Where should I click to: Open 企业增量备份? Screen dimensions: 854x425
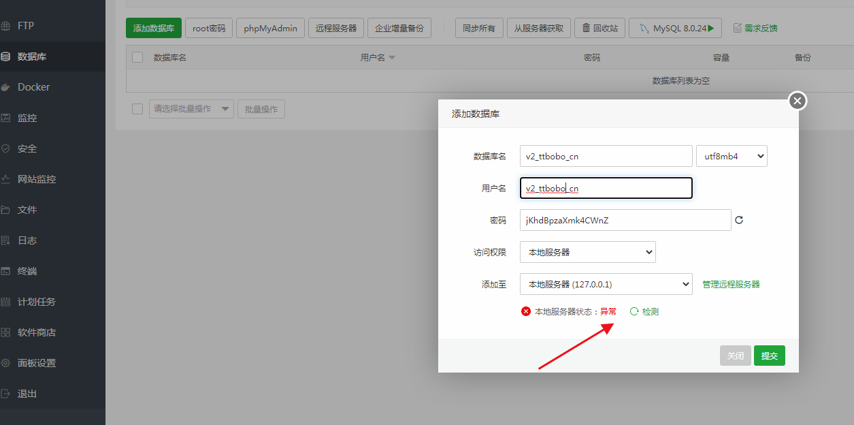coord(399,28)
